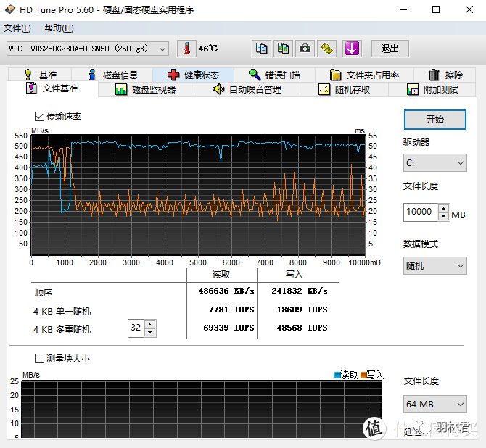Click multi random write 48568 IOPS
Image resolution: width=486 pixels, height=448 pixels.
tap(302, 328)
